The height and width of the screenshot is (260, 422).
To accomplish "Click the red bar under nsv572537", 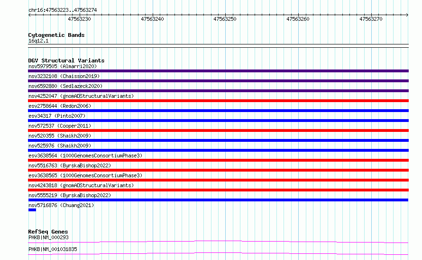I will pyautogui.click(x=218, y=130).
